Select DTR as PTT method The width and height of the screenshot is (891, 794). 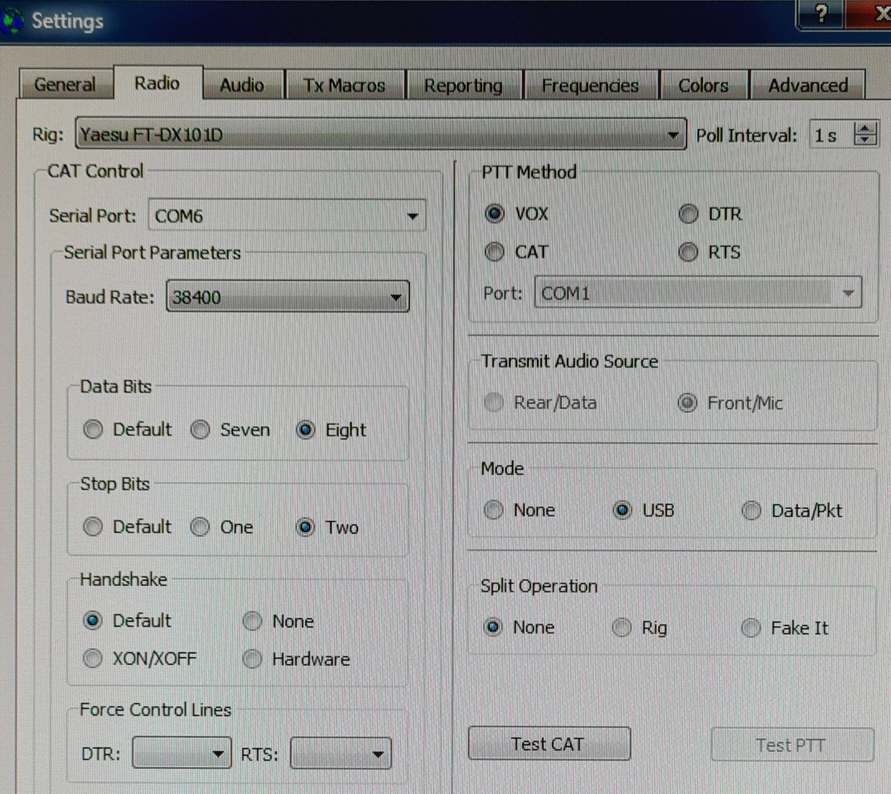click(x=711, y=214)
